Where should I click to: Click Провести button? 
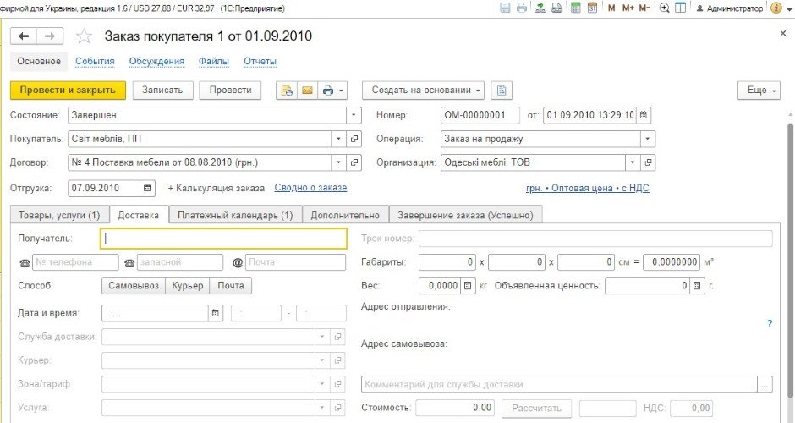tap(230, 91)
